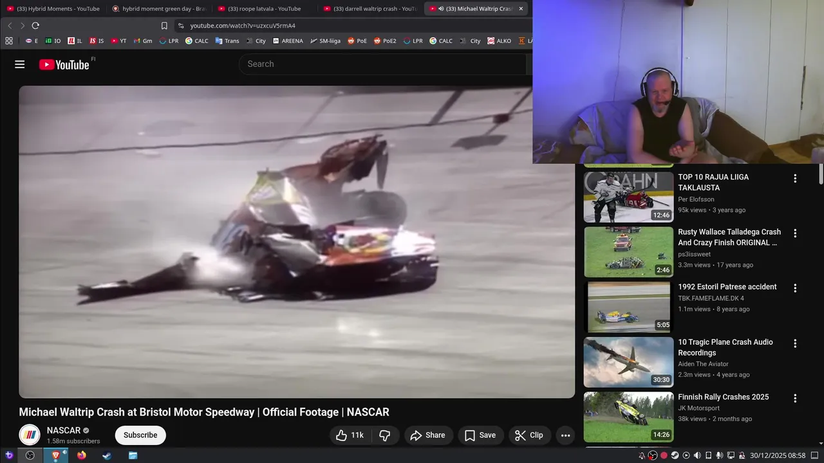Open TOP 10 RAJUA LIIGA TAKLAUSTA thumbnail
This screenshot has height=463, width=824.
point(628,197)
